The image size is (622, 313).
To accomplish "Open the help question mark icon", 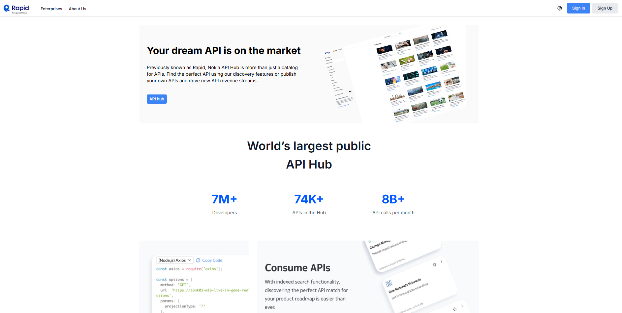I will [560, 8].
